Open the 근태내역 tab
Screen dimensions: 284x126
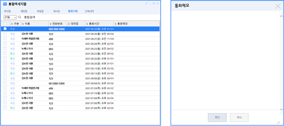pos(89,11)
